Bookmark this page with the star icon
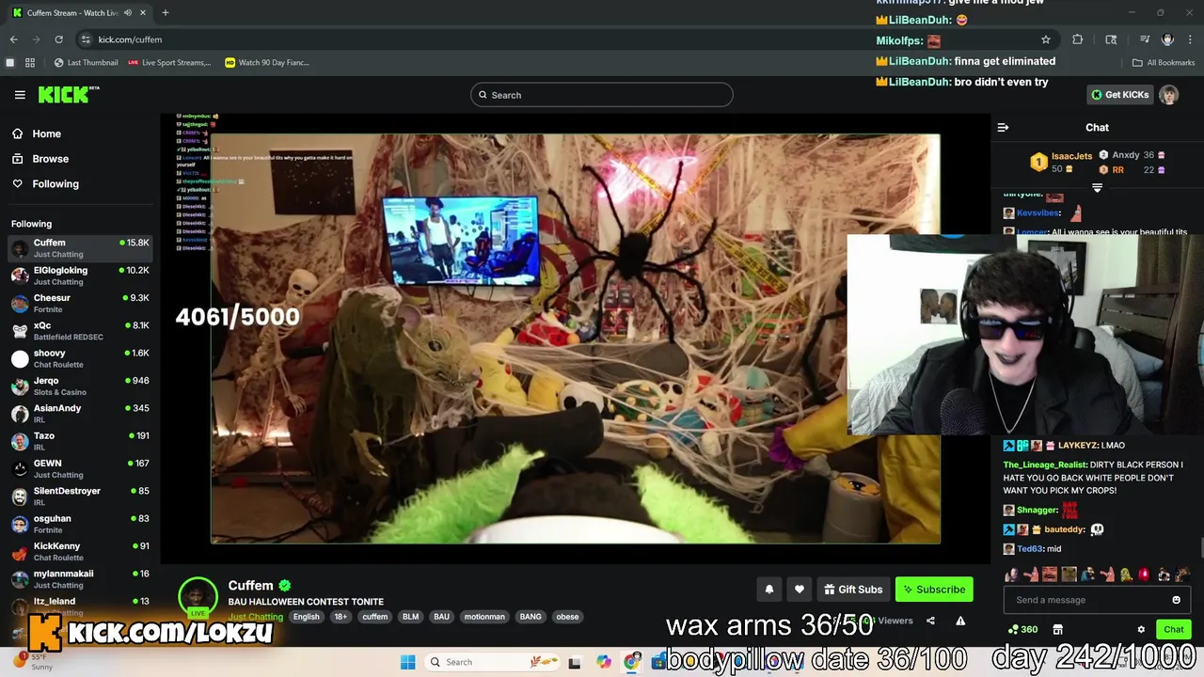 click(1045, 39)
